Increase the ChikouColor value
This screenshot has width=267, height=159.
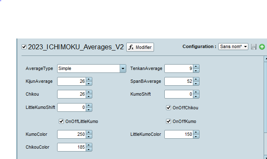pos(89,145)
